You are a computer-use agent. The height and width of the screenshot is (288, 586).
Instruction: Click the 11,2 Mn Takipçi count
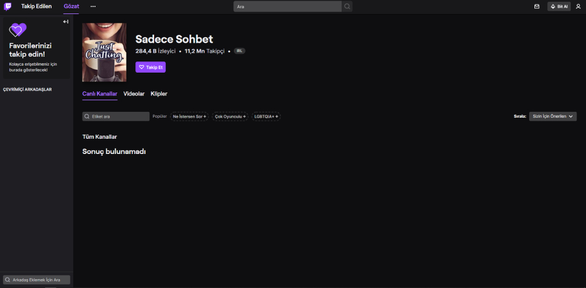tap(205, 51)
